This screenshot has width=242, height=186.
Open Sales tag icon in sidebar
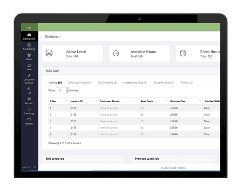click(x=29, y=65)
